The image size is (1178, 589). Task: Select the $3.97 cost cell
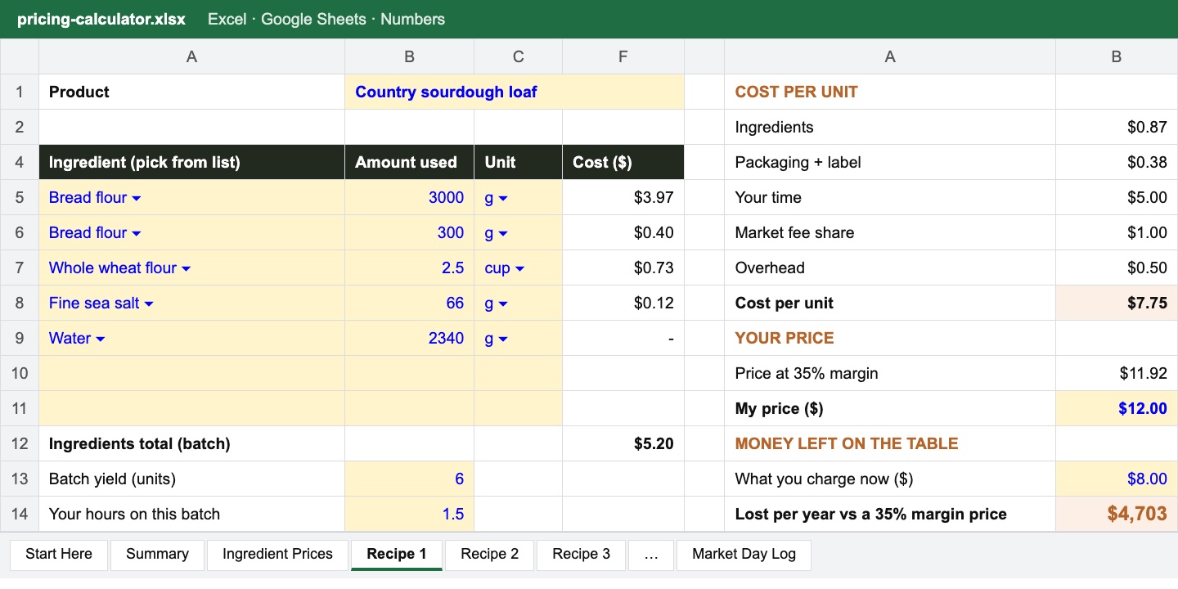623,197
